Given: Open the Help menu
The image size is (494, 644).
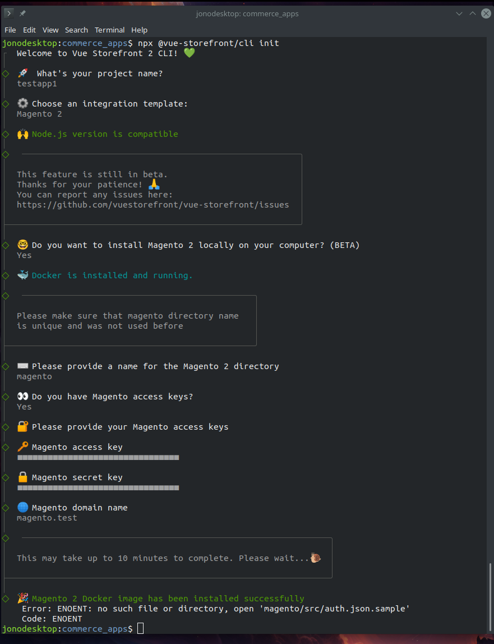Looking at the screenshot, I should coord(139,30).
